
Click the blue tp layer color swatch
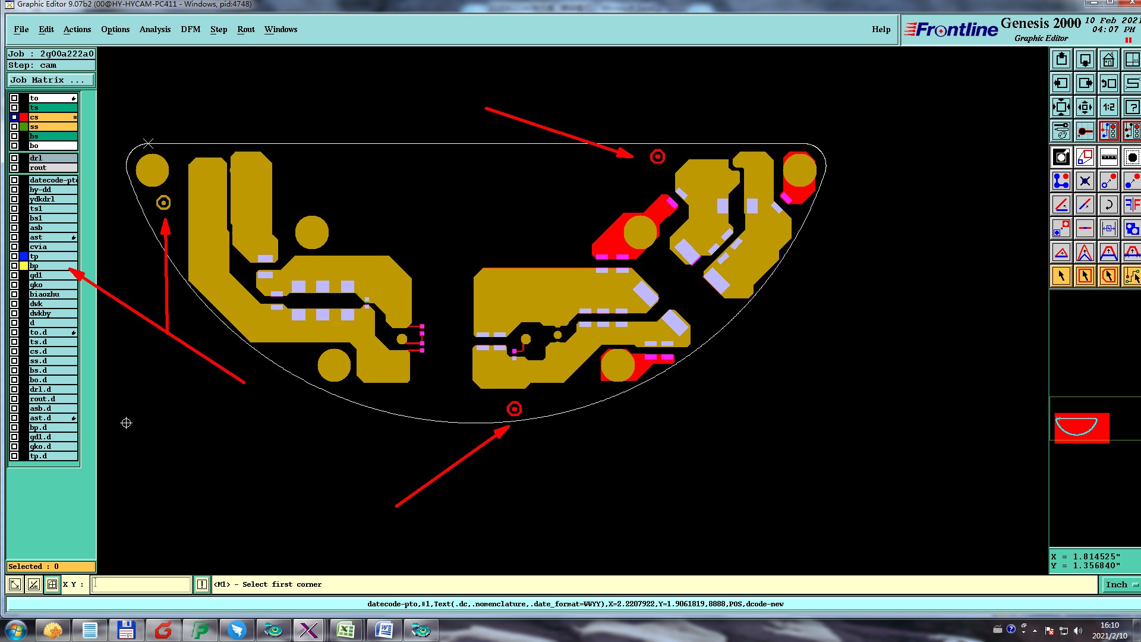tap(24, 256)
